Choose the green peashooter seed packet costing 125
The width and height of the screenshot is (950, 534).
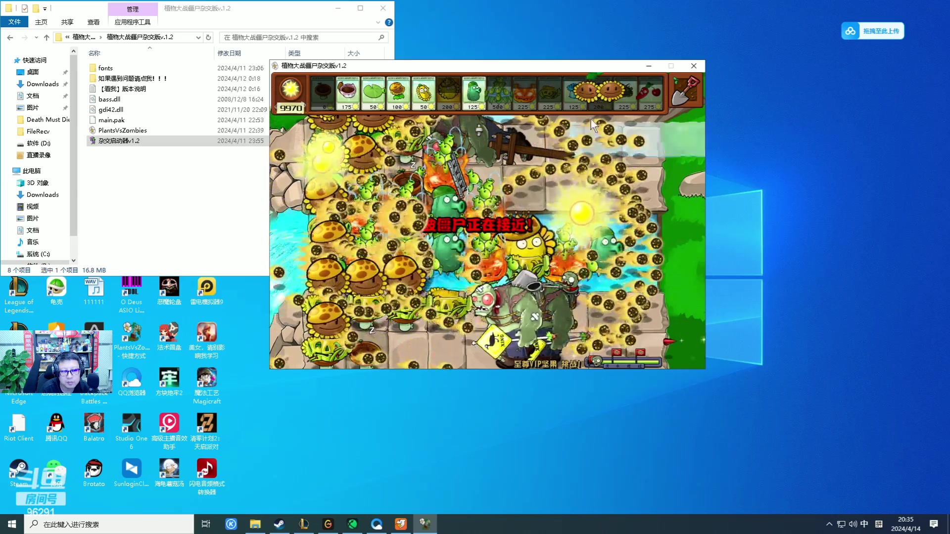coord(474,93)
